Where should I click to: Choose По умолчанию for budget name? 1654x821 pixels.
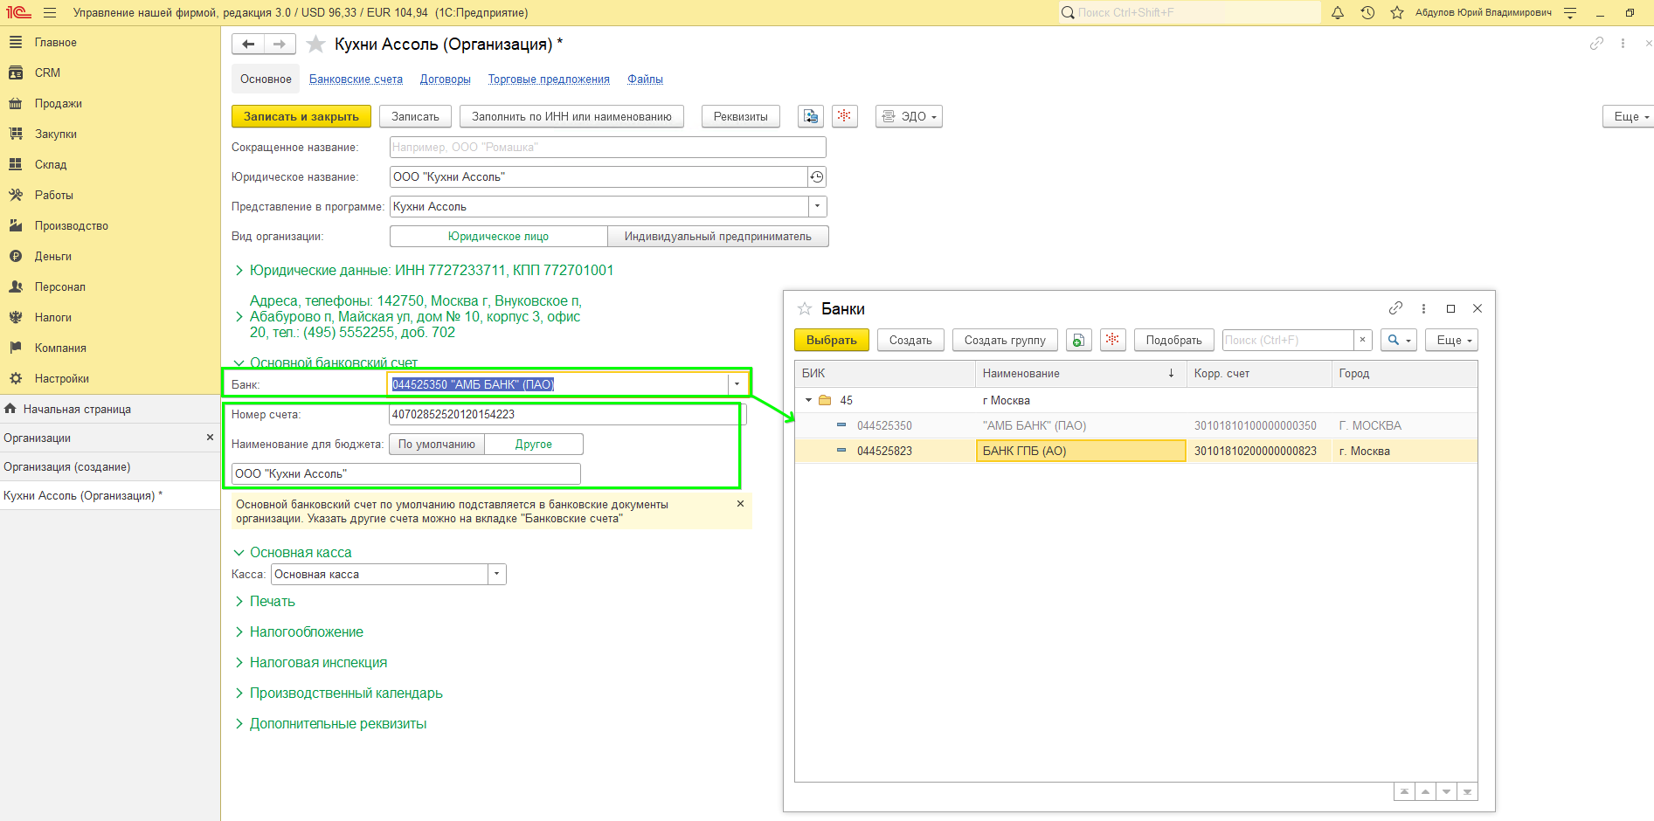[437, 445]
